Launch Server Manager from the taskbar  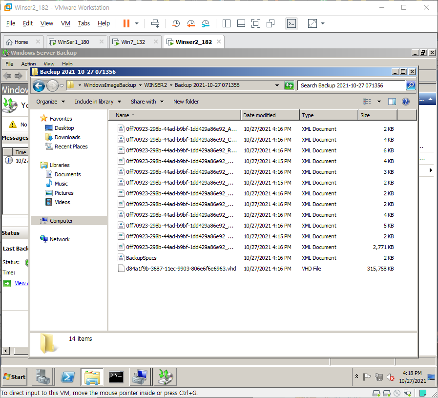coord(43,377)
